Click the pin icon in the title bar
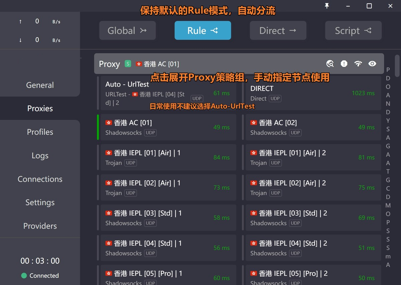This screenshot has height=285, width=401. click(x=326, y=6)
